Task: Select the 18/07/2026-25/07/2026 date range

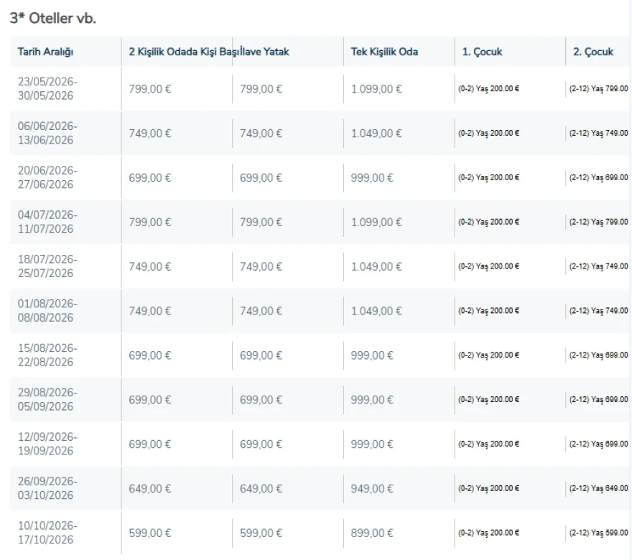Action: point(47,267)
